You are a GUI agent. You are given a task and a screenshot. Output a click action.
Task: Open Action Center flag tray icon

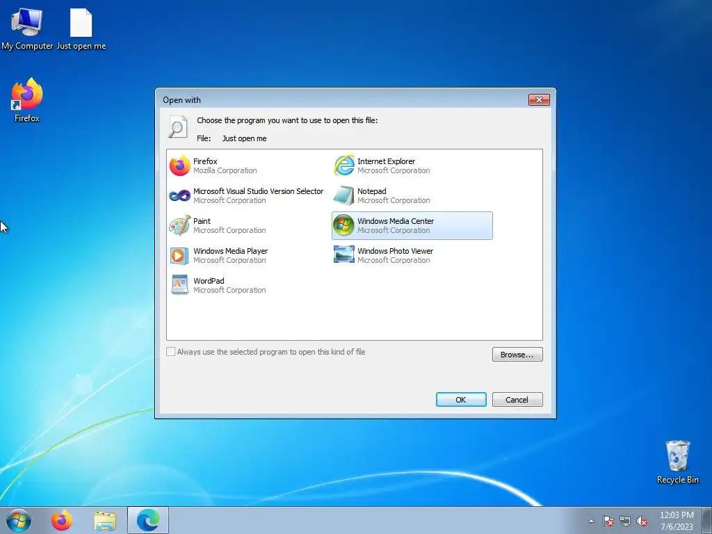608,521
